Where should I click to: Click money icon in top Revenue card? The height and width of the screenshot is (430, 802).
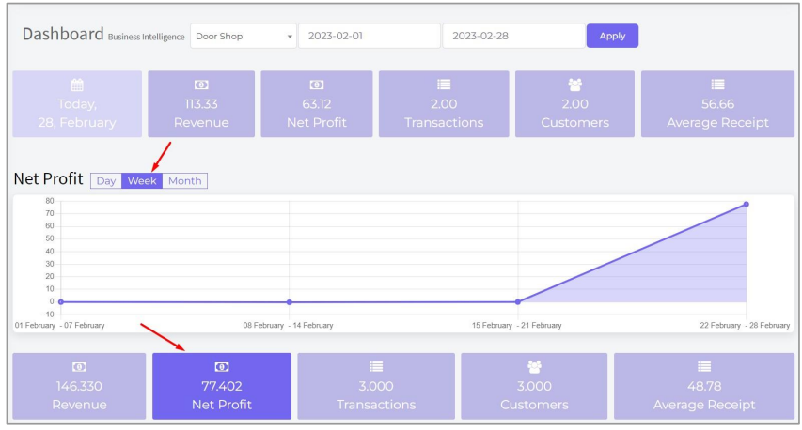pos(201,84)
